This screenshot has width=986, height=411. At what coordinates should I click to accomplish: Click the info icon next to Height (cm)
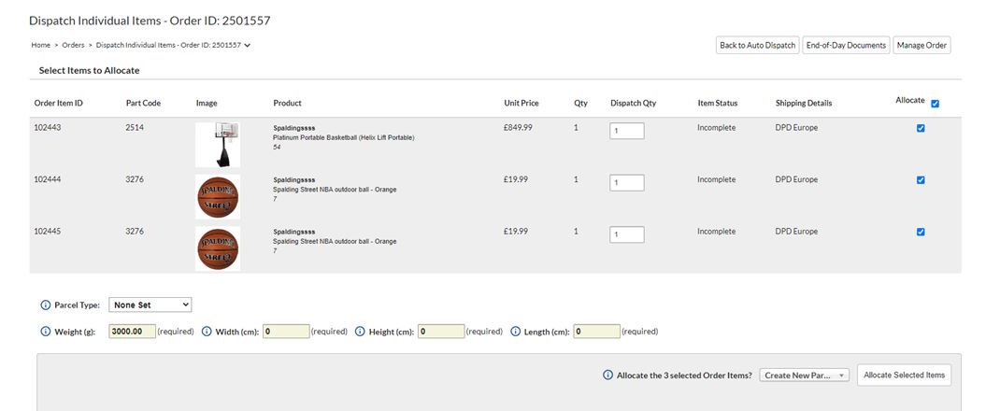360,332
